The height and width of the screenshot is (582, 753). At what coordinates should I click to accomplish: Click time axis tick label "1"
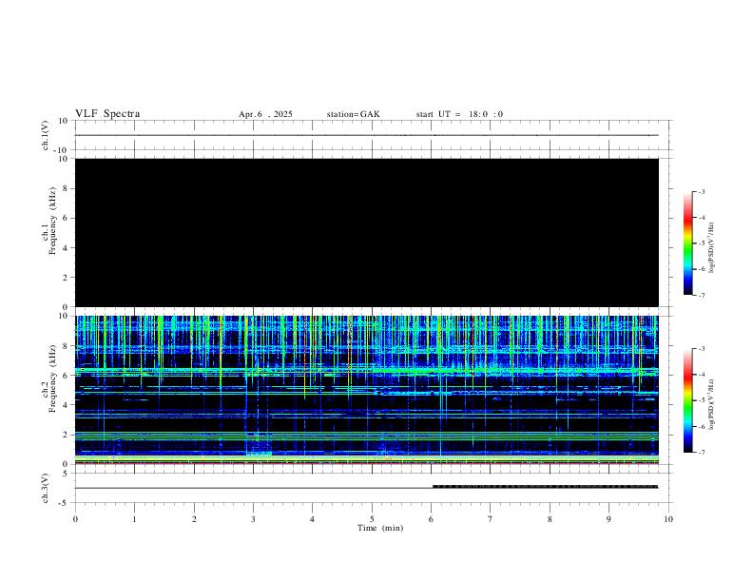point(134,519)
